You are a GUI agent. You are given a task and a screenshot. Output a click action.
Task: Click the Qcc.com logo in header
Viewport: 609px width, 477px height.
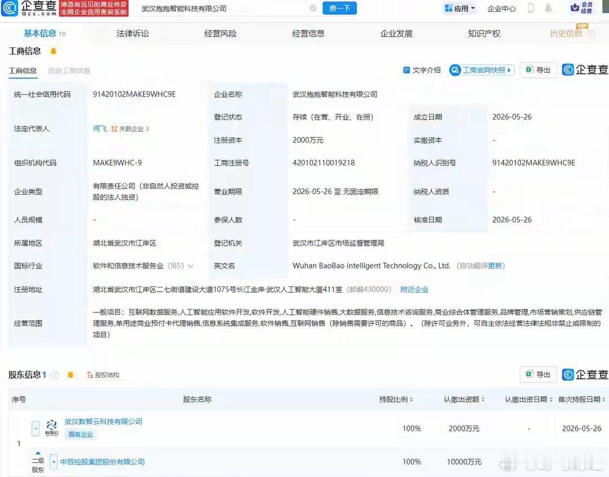(29, 8)
